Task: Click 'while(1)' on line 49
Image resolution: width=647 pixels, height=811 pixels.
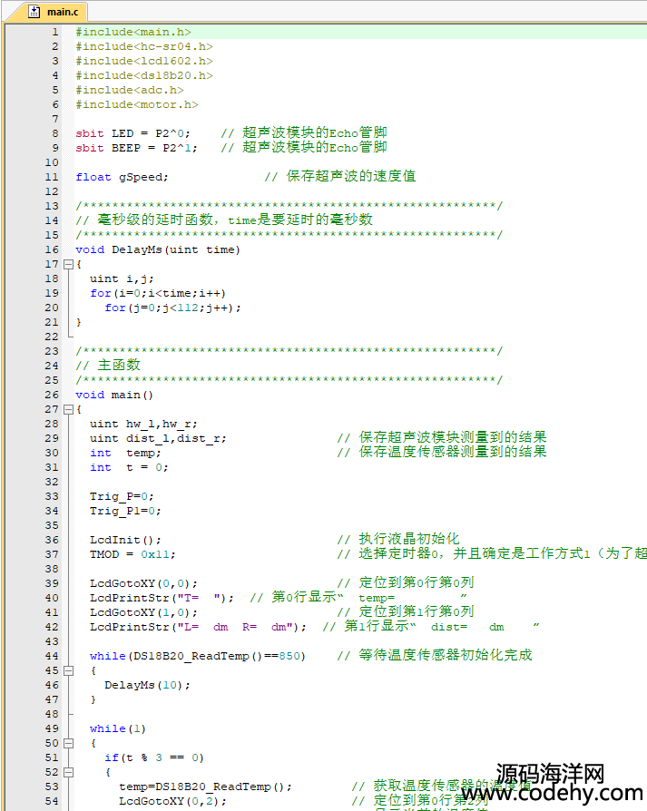Action: pos(118,728)
